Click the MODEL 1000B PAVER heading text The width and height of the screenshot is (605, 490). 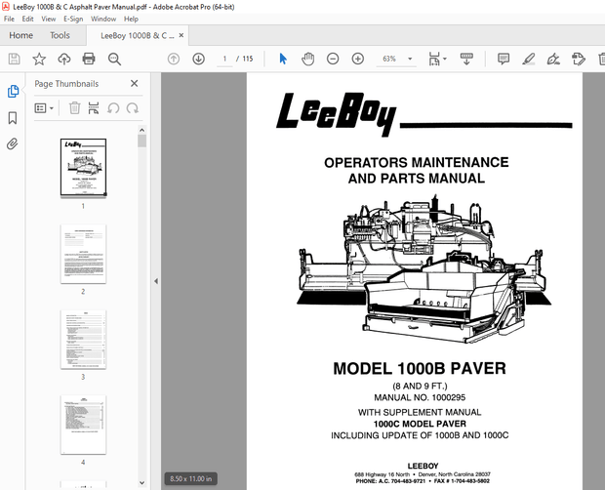[420, 368]
